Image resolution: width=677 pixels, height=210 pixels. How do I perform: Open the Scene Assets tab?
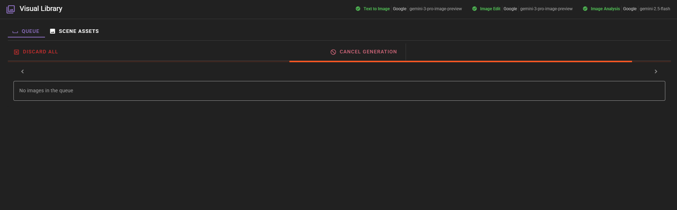pos(74,31)
